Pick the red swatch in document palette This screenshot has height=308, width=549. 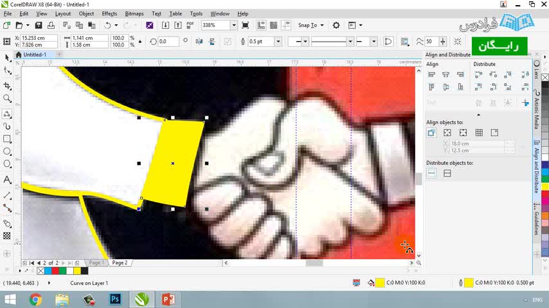click(x=55, y=271)
